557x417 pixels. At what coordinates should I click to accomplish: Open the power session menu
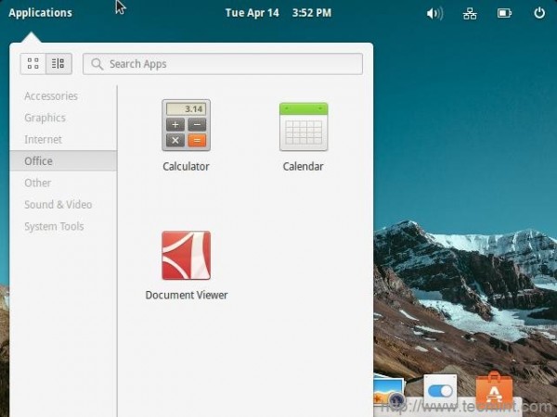point(539,13)
